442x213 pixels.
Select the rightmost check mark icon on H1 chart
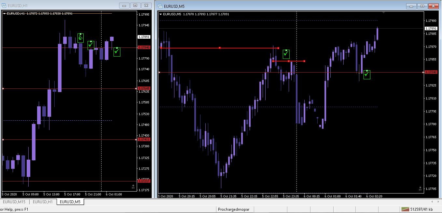(117, 52)
